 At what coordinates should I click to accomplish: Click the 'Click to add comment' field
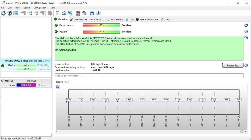[149, 76]
